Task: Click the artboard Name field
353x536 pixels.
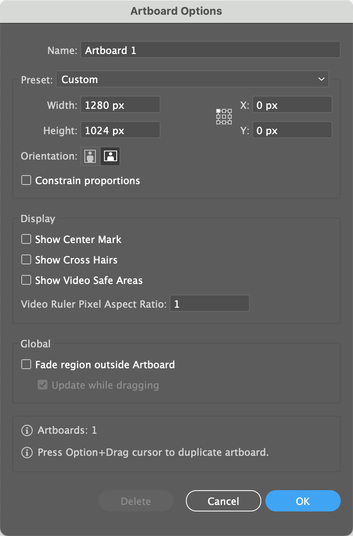Action: 210,50
